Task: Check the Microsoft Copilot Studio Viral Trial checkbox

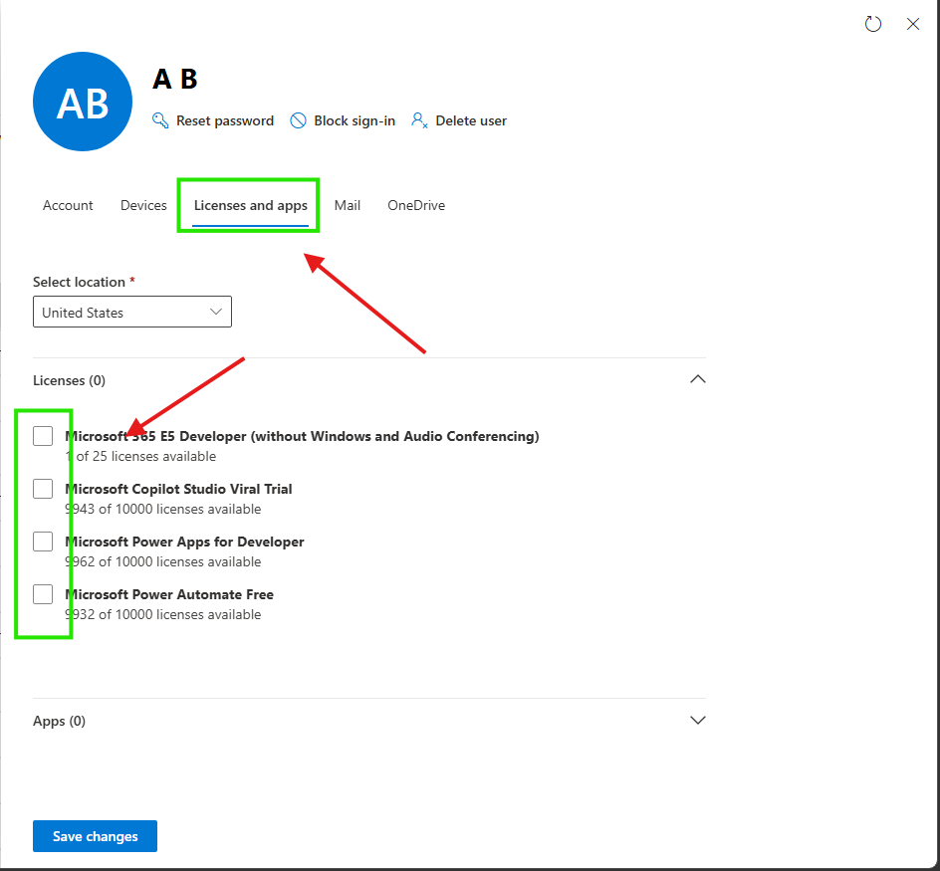Action: 43,489
